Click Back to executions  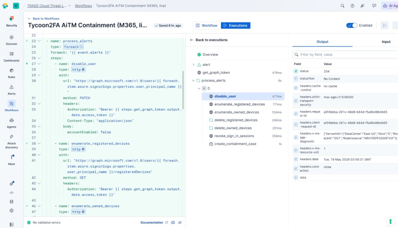point(209,40)
